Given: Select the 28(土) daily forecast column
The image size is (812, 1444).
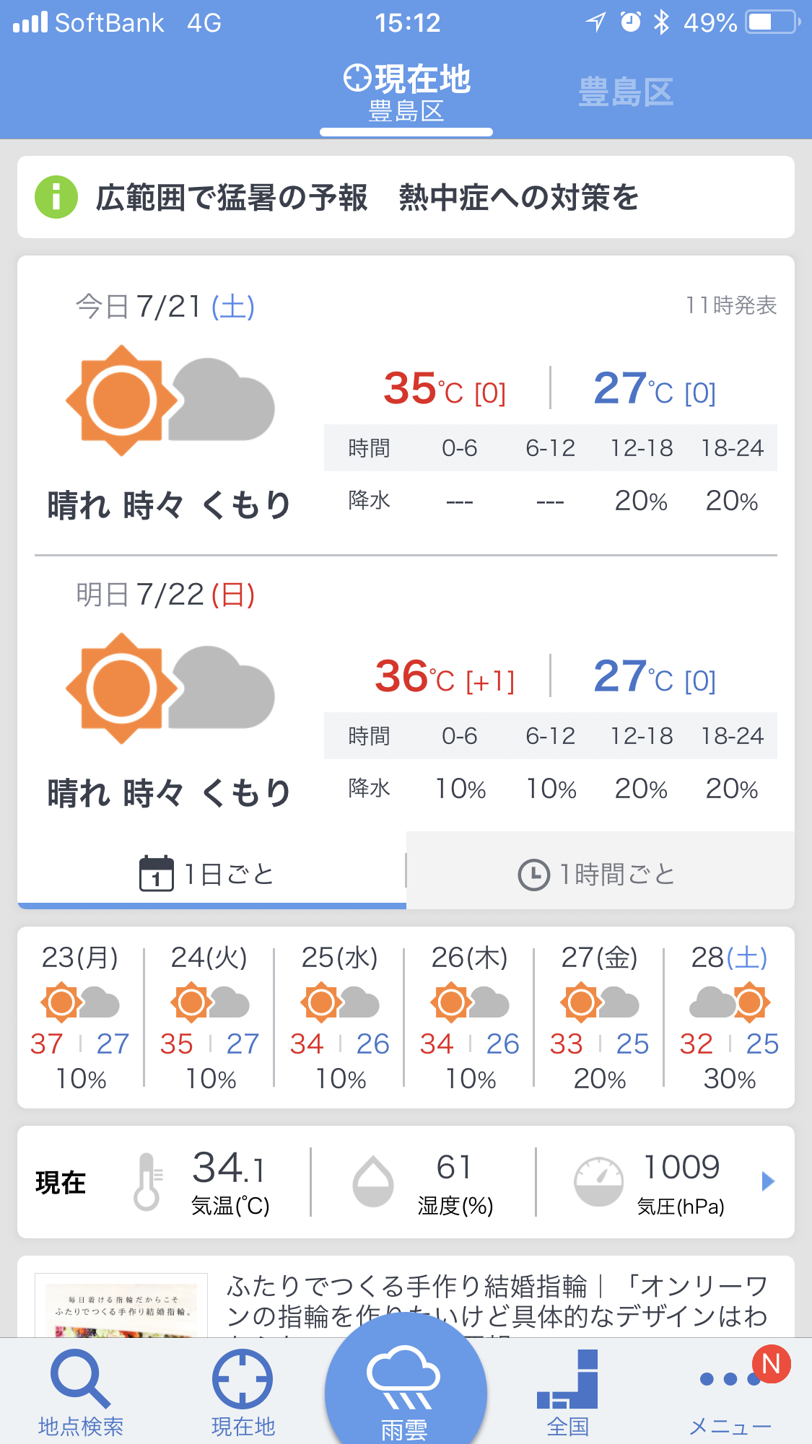Looking at the screenshot, I should click(x=729, y=1018).
